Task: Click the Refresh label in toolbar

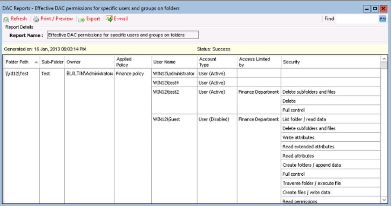Action: (x=19, y=19)
